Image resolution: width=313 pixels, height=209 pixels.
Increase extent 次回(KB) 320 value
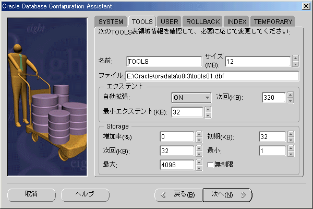pos(290,94)
